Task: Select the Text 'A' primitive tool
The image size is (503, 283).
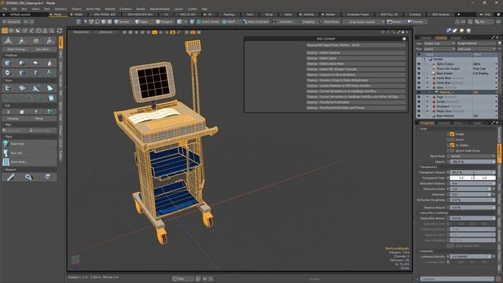Action: point(50,72)
